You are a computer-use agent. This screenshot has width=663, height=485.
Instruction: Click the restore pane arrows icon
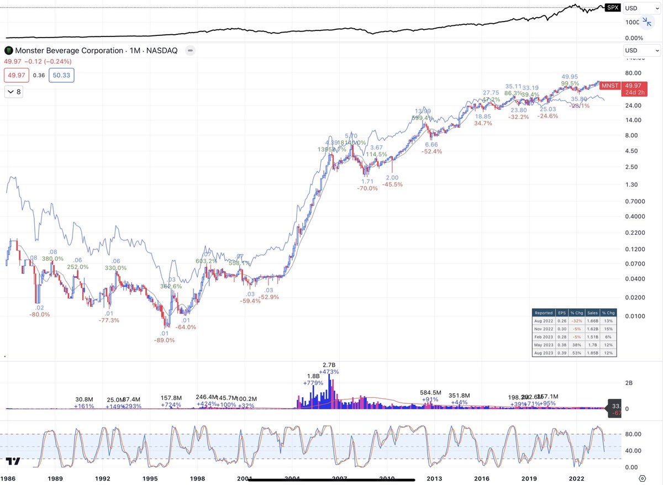(647, 23)
